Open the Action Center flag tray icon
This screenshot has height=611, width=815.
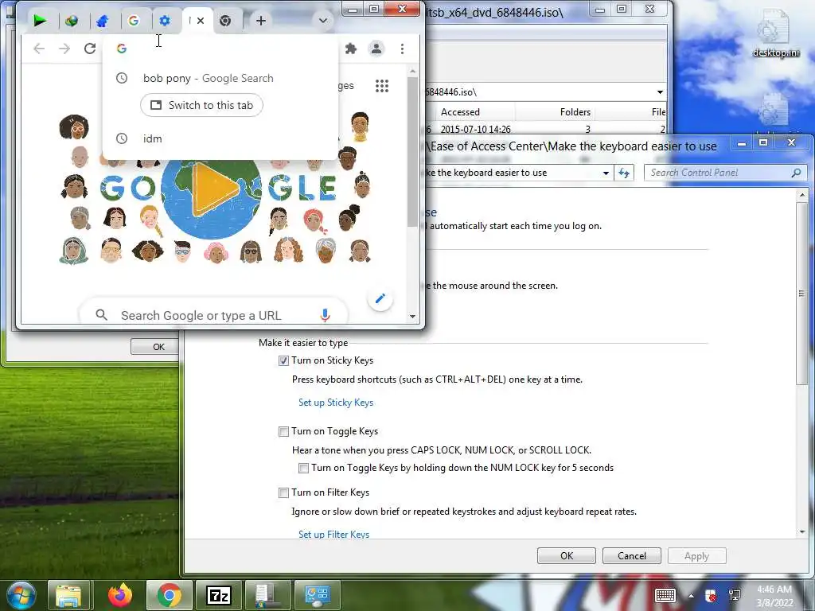tap(711, 595)
